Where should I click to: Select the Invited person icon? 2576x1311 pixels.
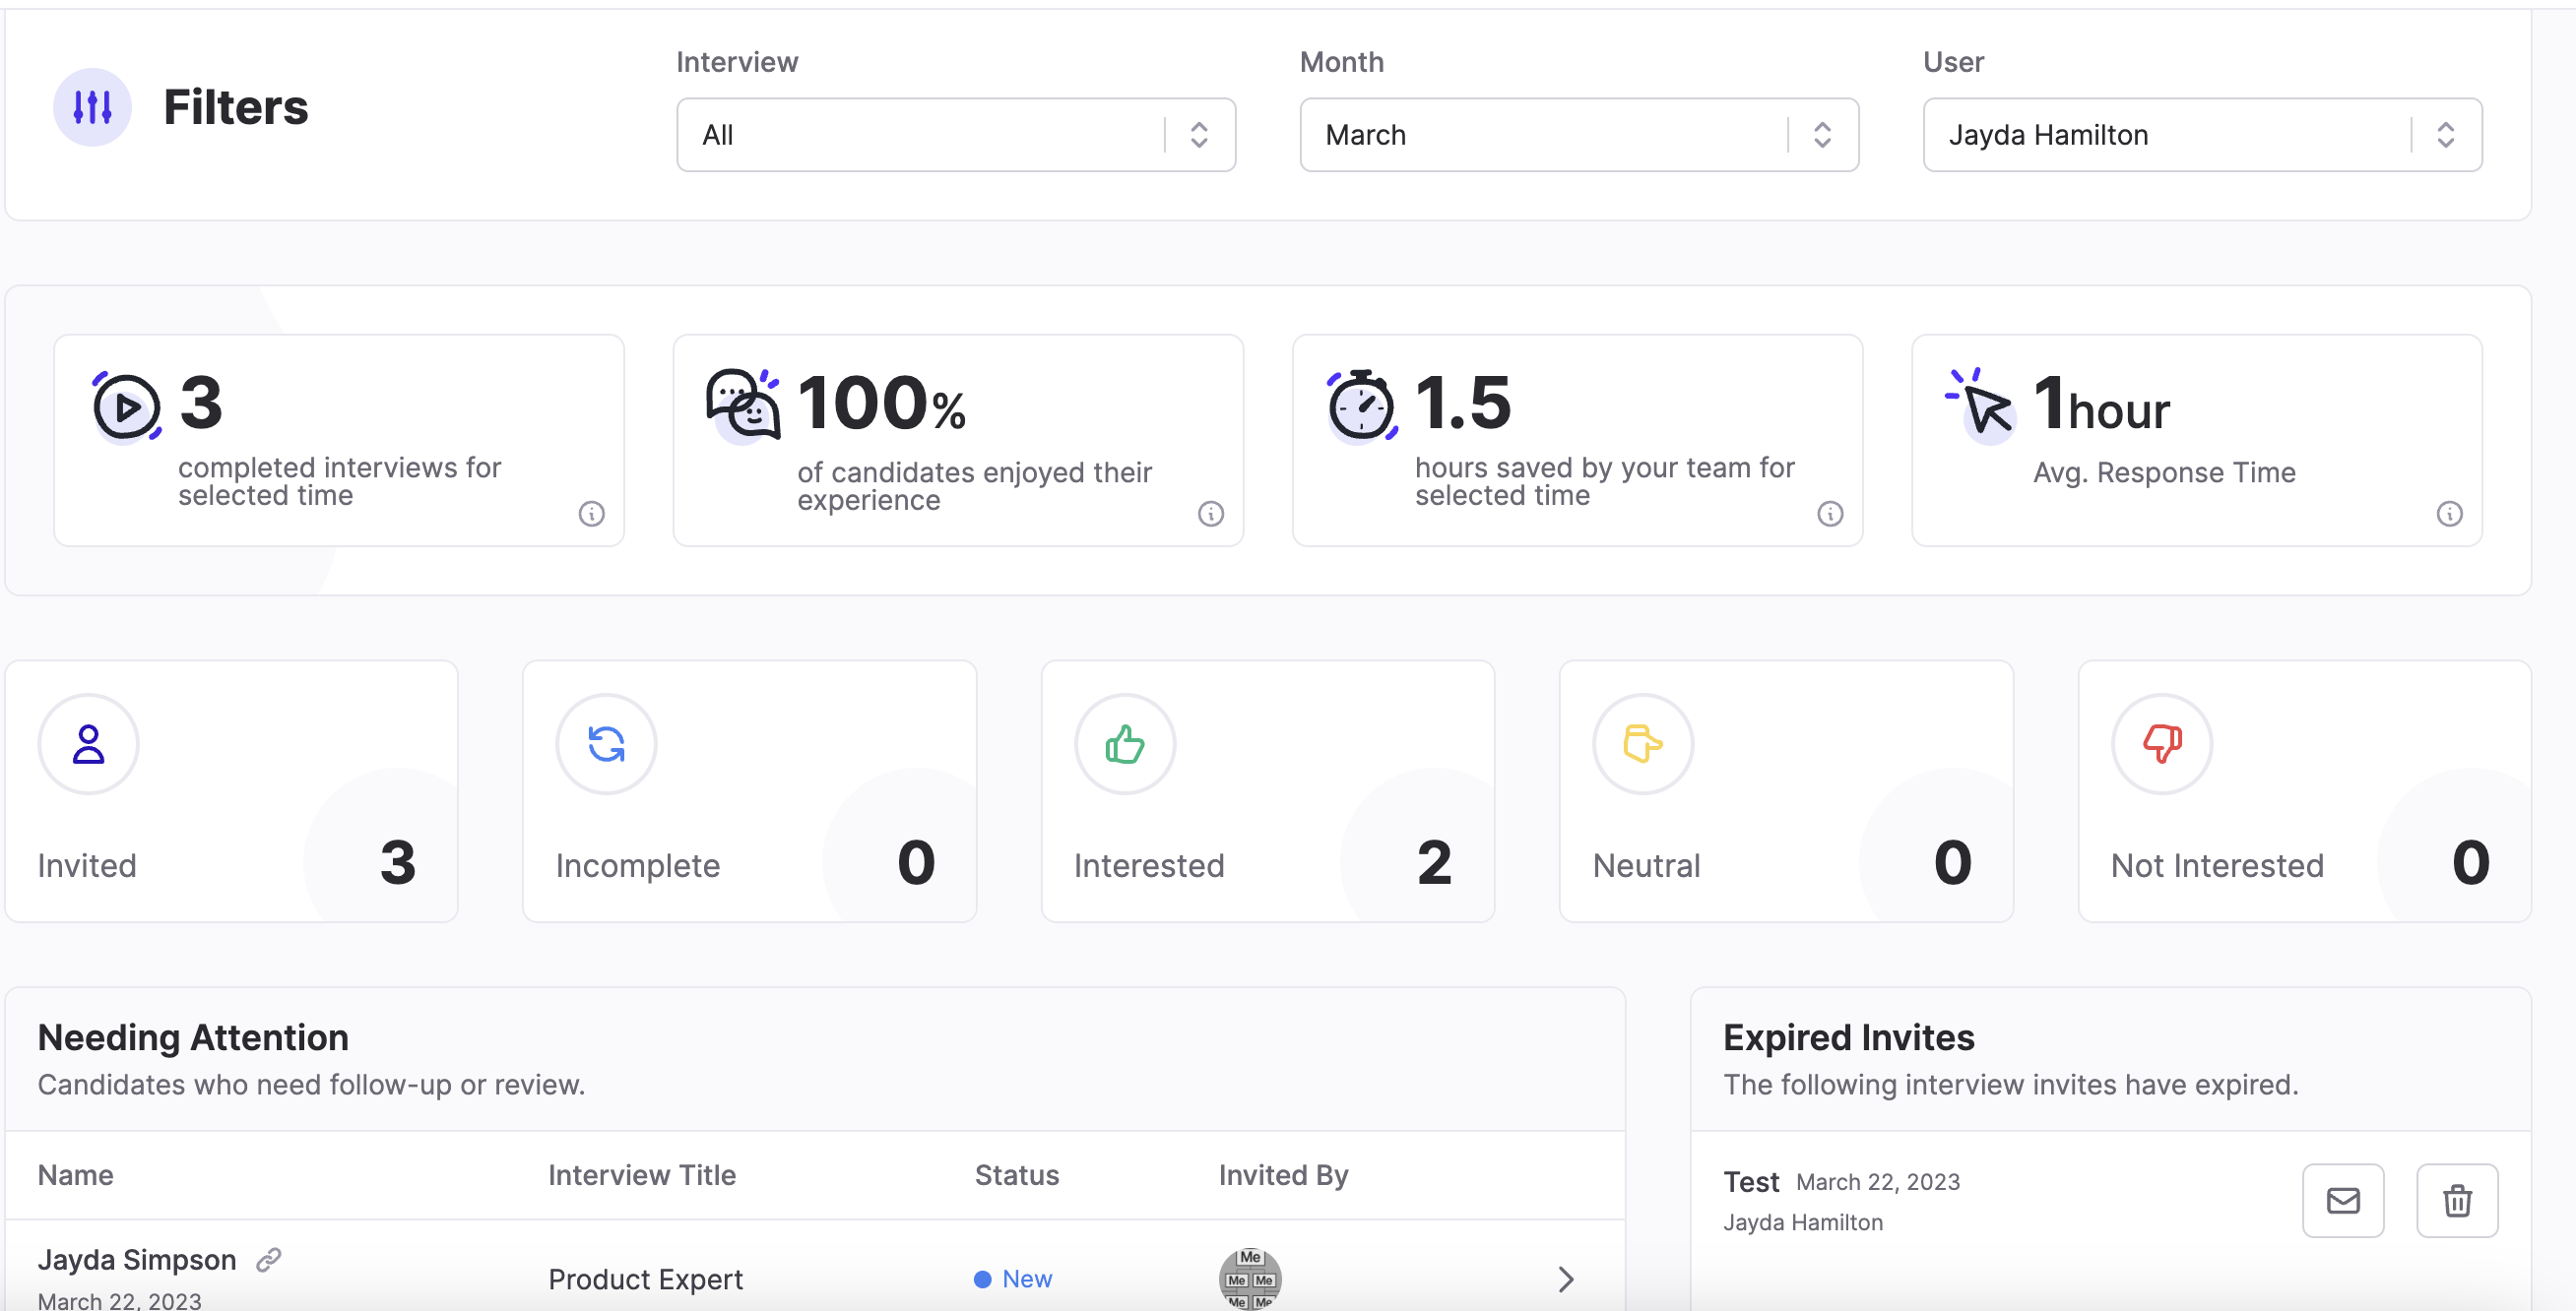(88, 743)
